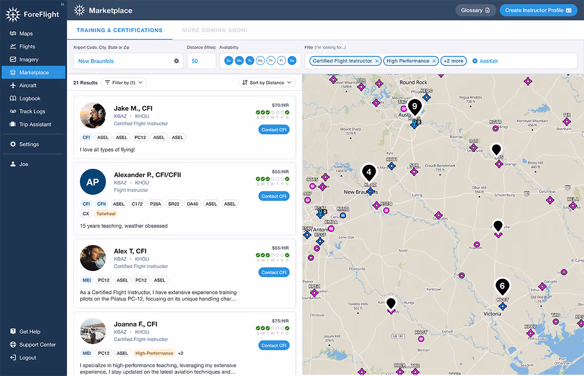Clear the New Braunfels search text
This screenshot has height=376, width=584.
(177, 61)
